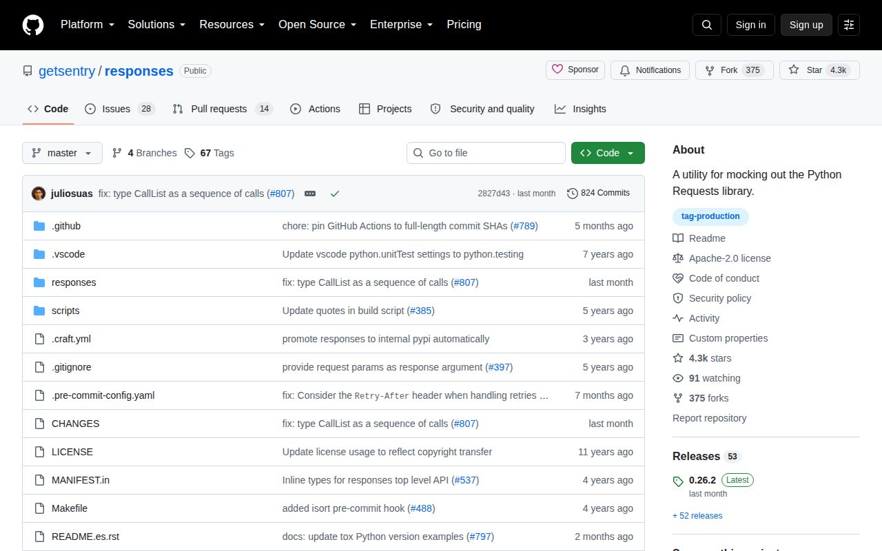Click the Code of conduct heart icon
Image resolution: width=882 pixels, height=551 pixels.
coord(678,278)
